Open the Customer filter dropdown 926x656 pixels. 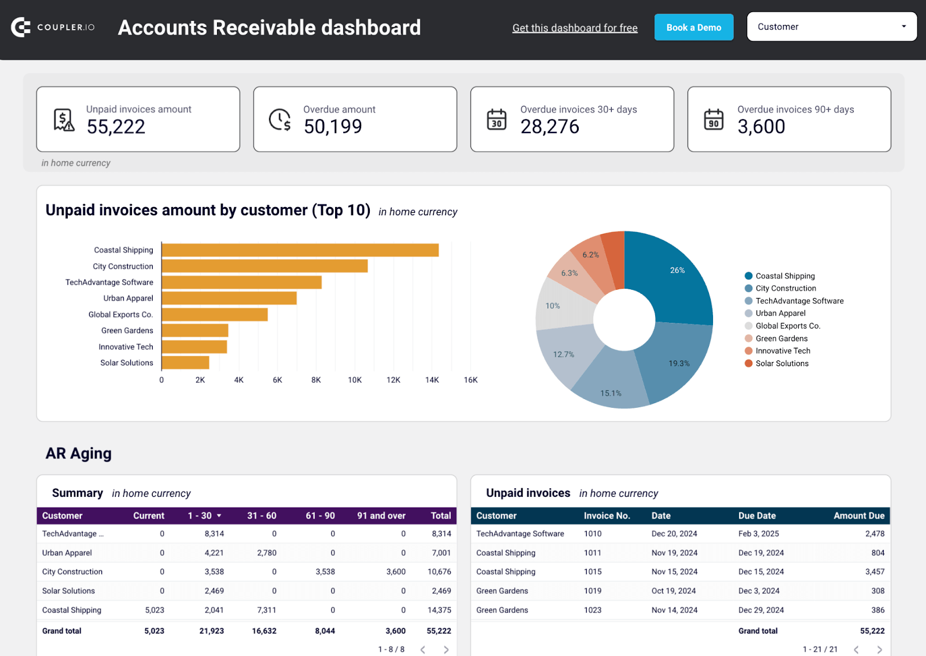[x=832, y=26]
